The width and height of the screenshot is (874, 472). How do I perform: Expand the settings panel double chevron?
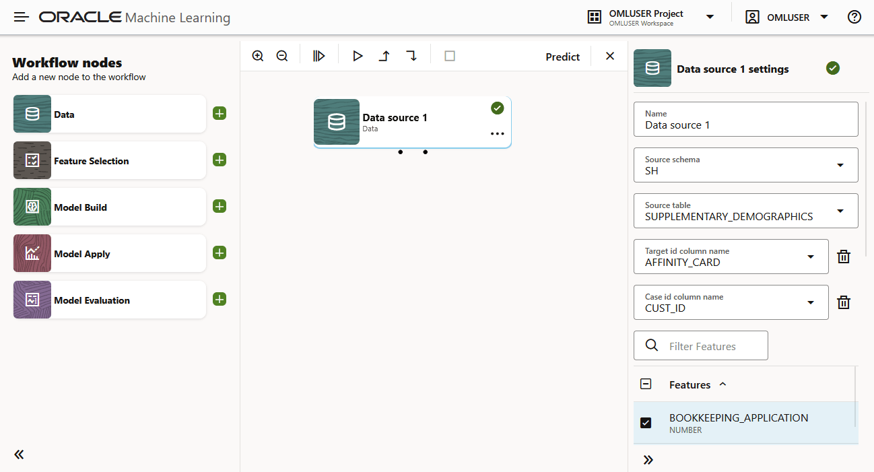click(x=648, y=460)
